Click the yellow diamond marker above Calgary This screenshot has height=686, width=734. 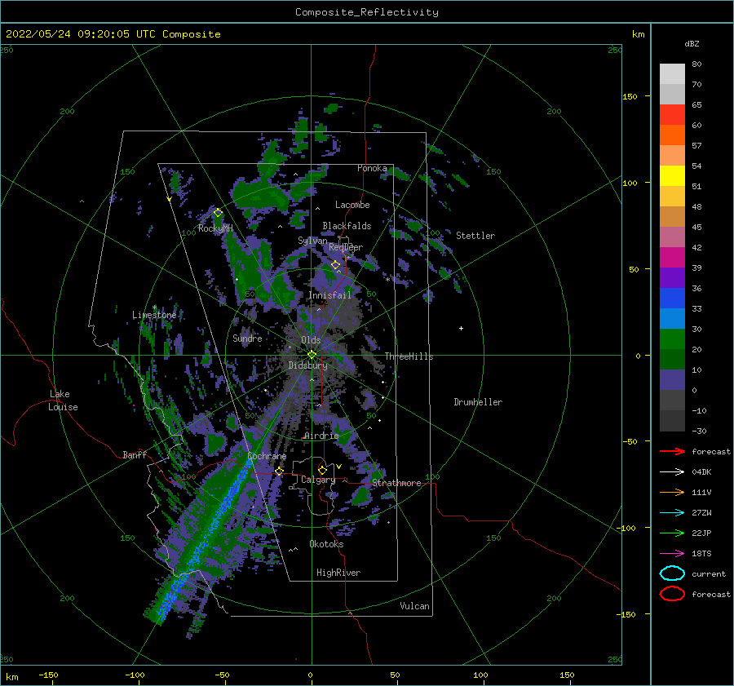tap(322, 470)
